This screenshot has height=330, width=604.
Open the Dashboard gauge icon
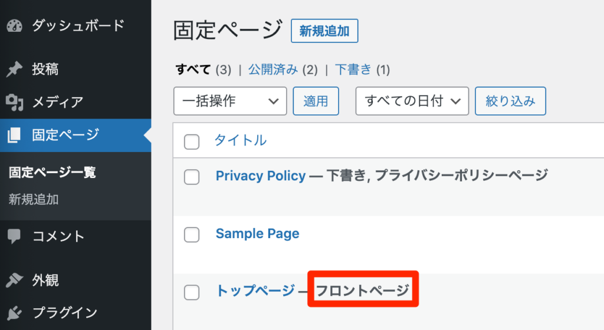15,26
